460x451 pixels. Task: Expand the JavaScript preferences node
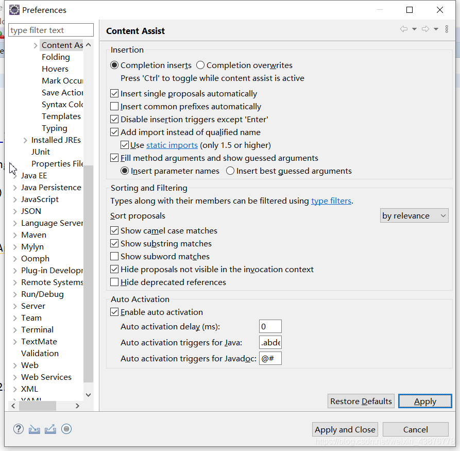click(15, 199)
